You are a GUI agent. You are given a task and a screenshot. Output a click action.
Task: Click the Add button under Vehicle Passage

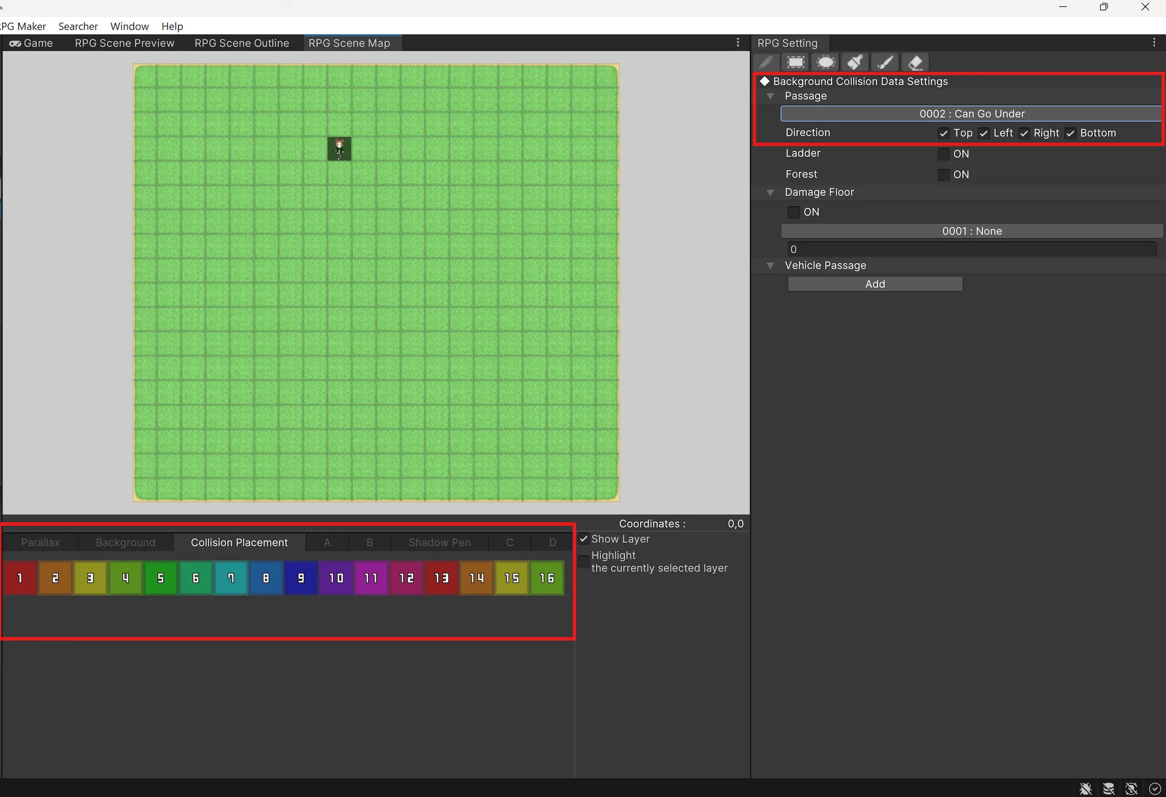click(x=874, y=284)
